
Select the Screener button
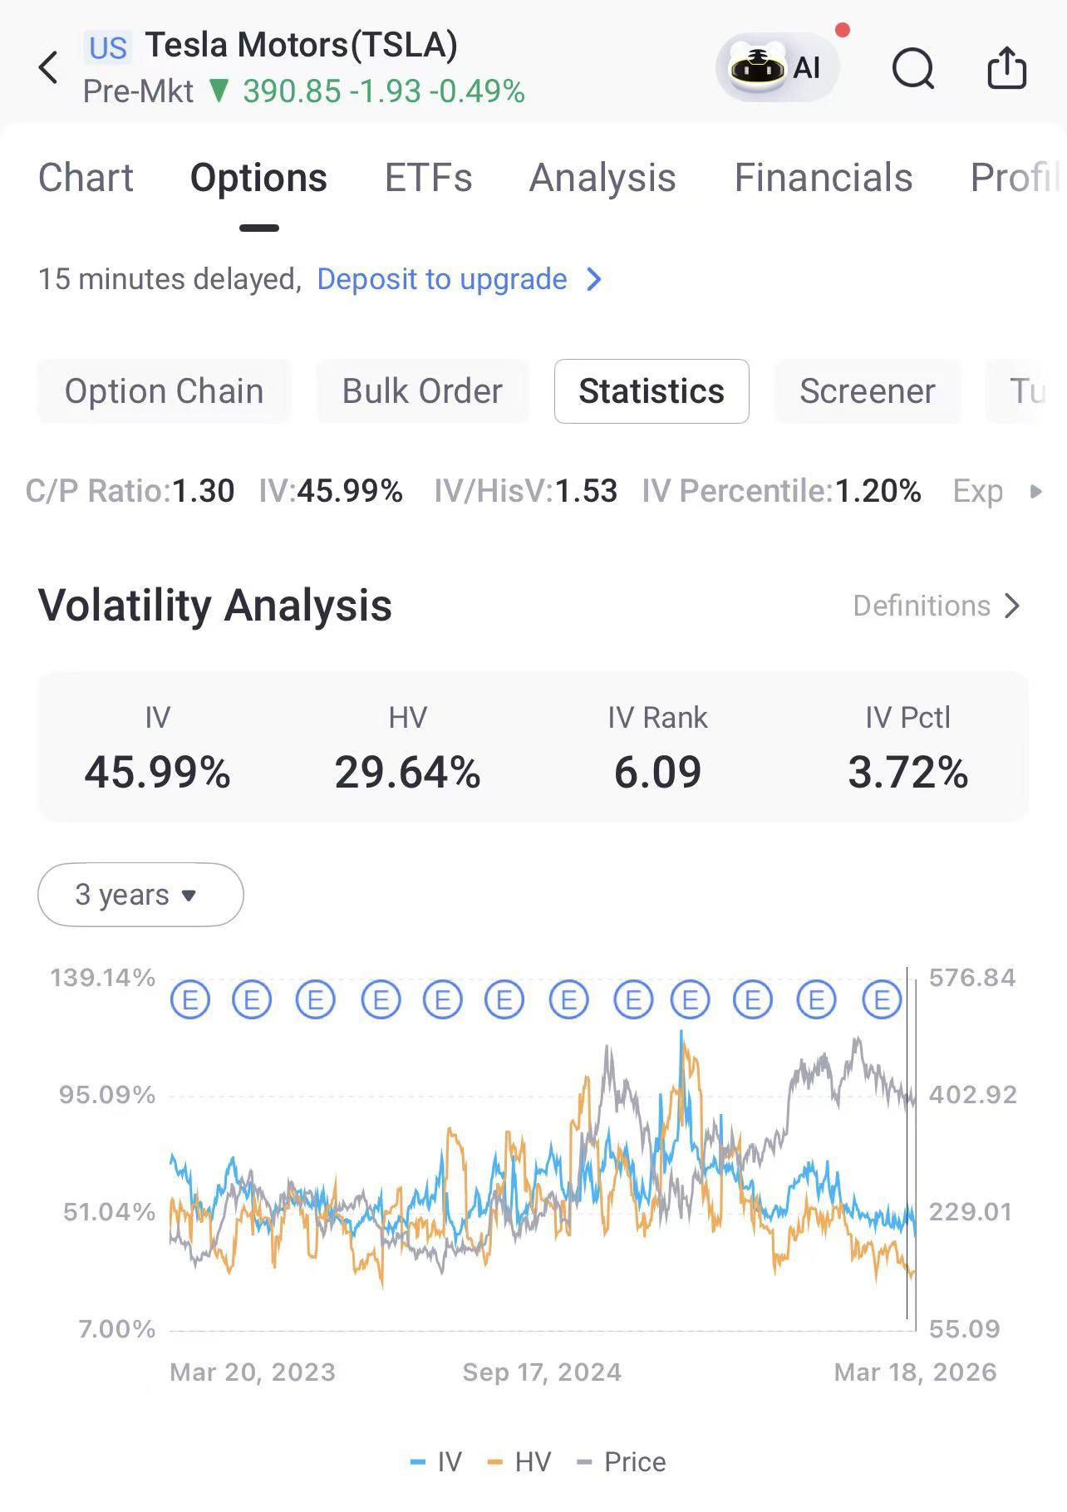pos(867,391)
